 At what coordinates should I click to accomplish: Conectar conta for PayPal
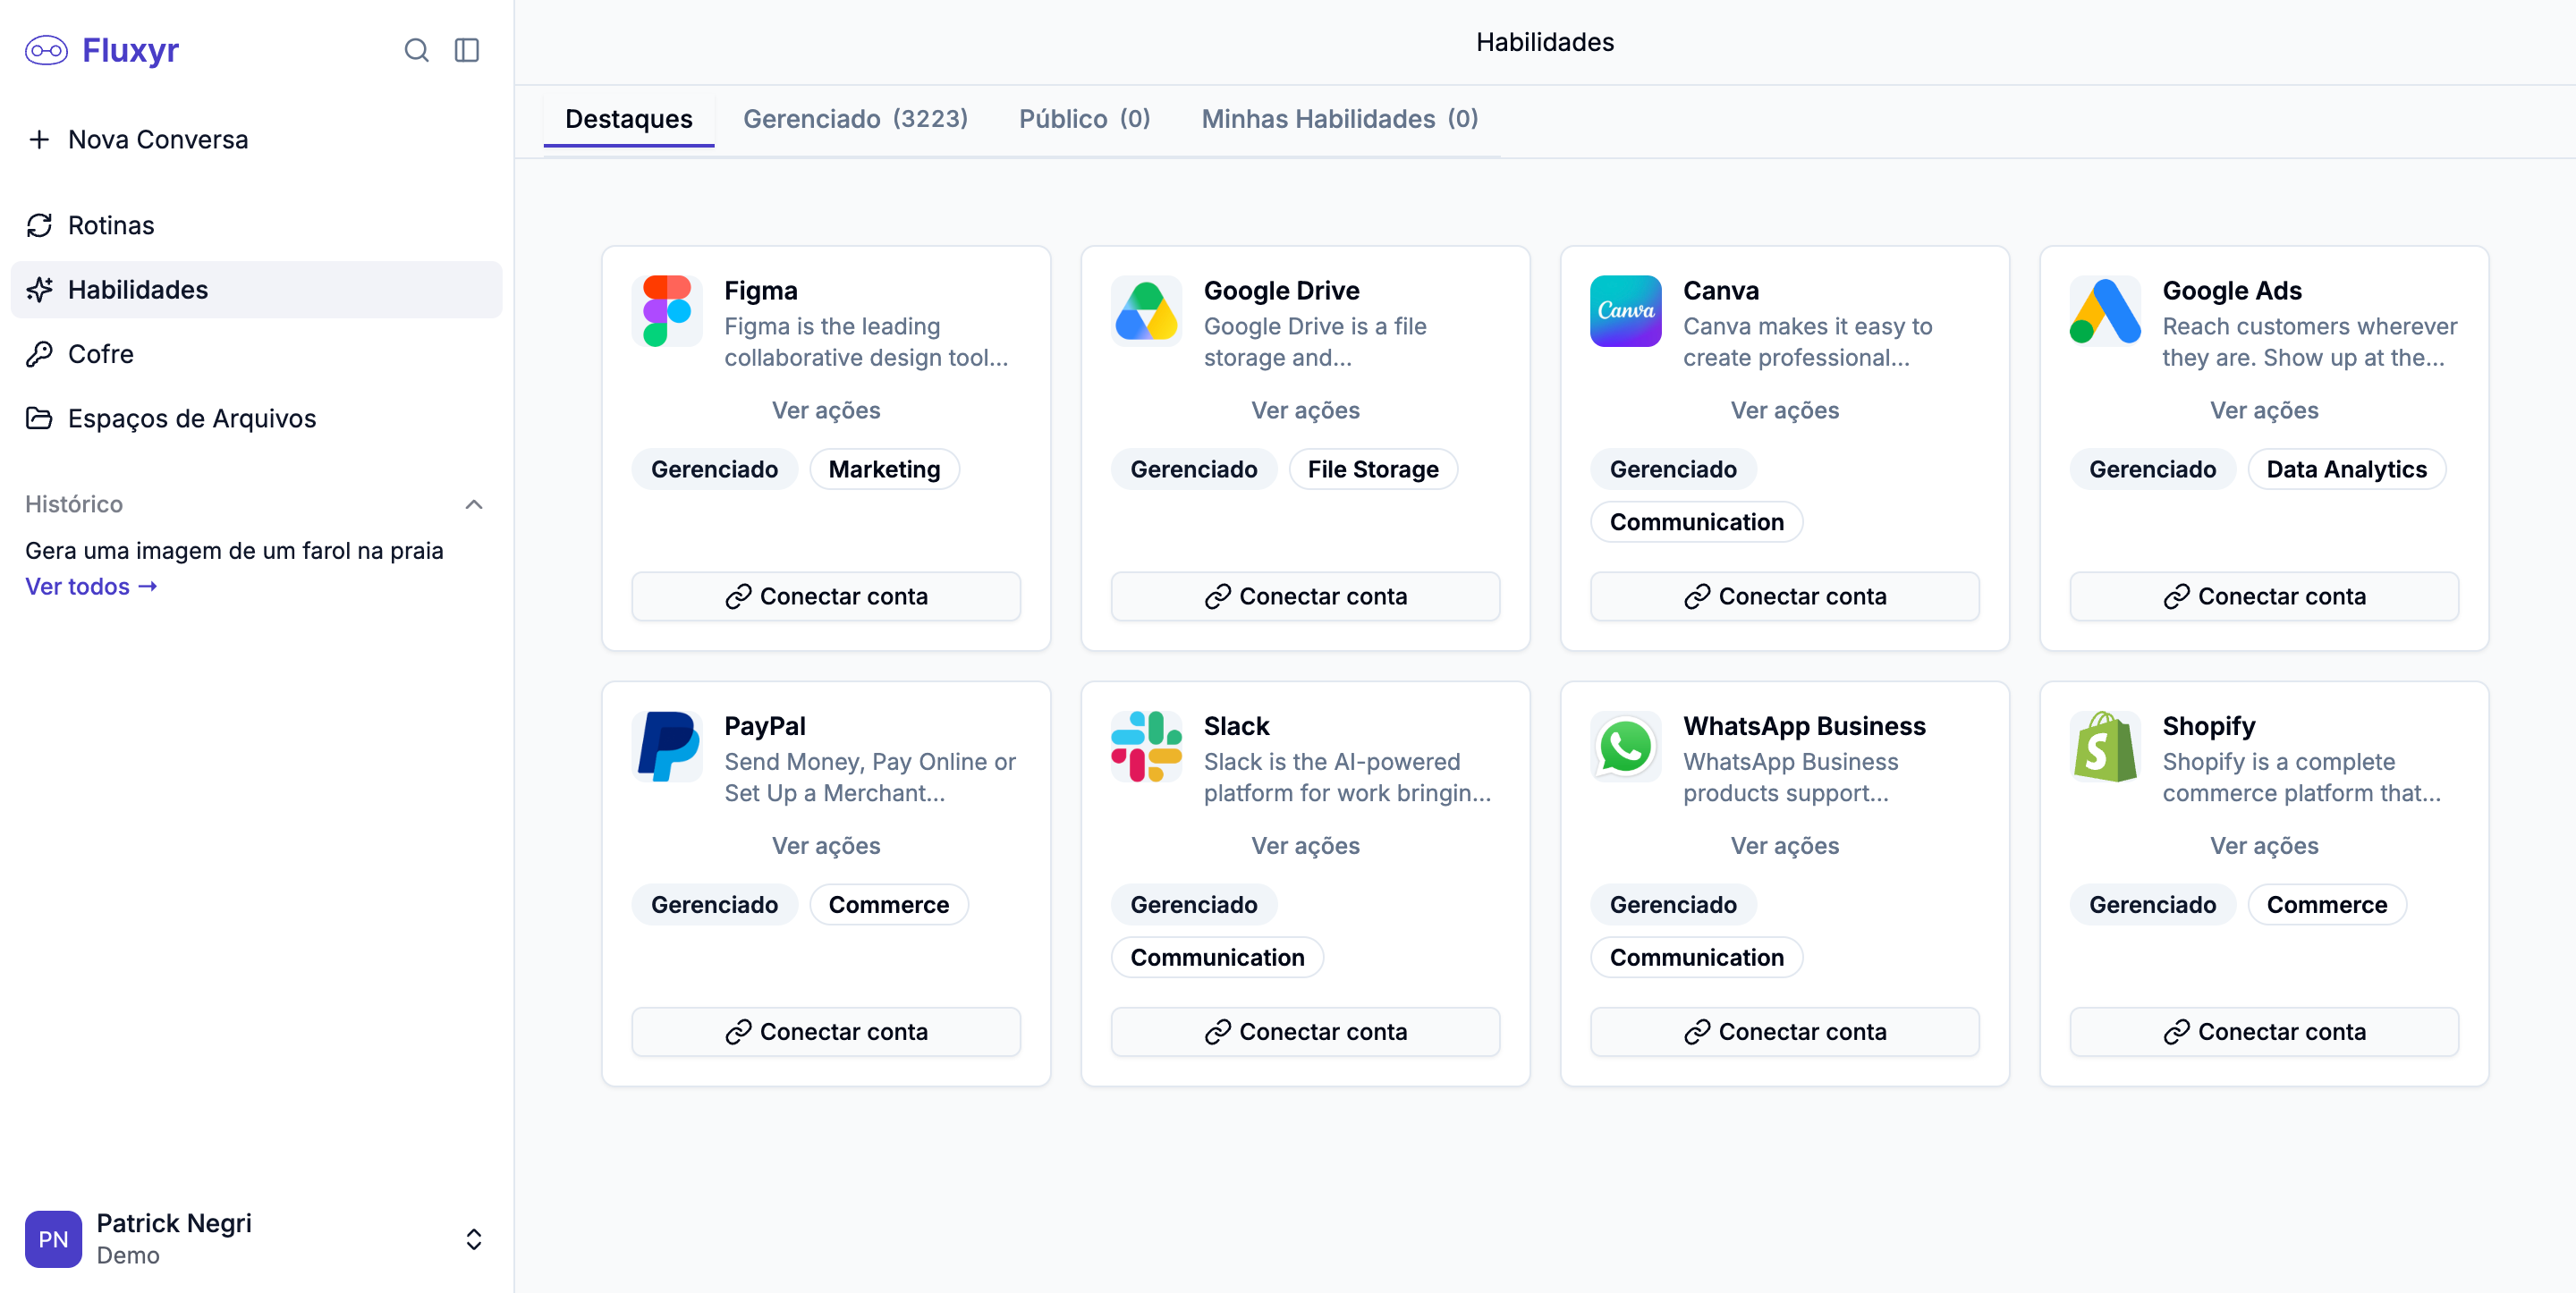tap(826, 1031)
